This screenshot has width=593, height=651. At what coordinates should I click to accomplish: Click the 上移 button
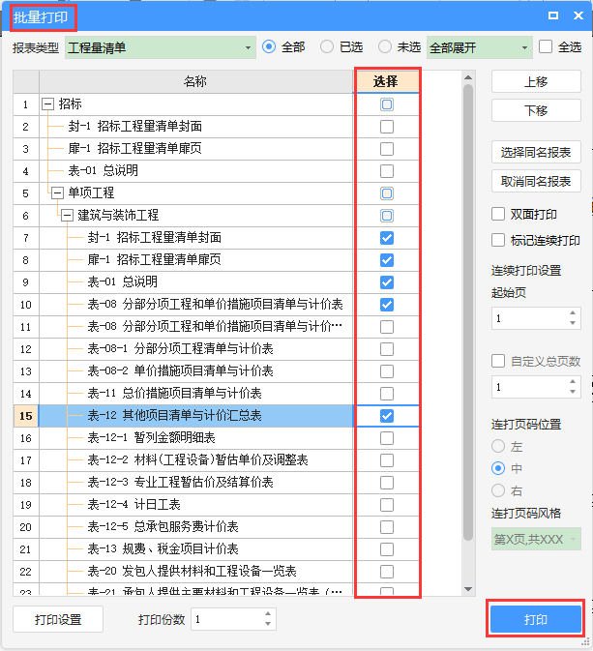click(536, 82)
